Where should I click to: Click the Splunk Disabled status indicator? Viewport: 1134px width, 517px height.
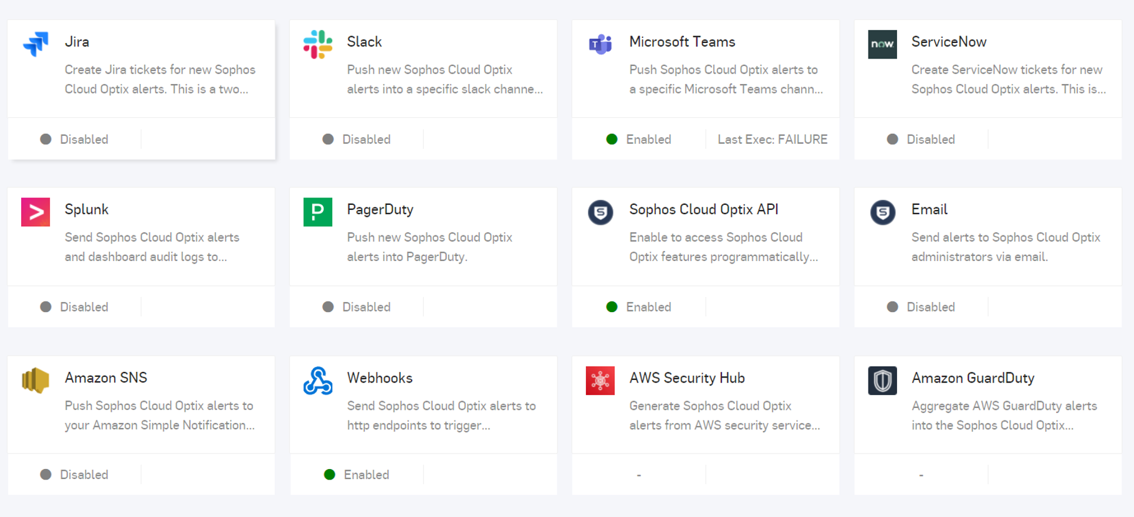[74, 307]
